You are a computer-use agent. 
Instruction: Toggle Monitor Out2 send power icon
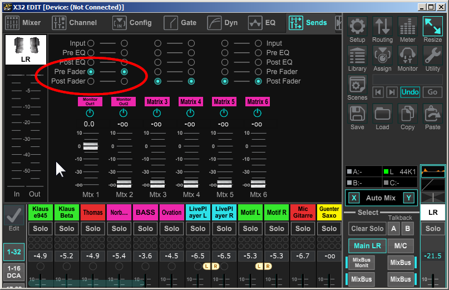124,113
